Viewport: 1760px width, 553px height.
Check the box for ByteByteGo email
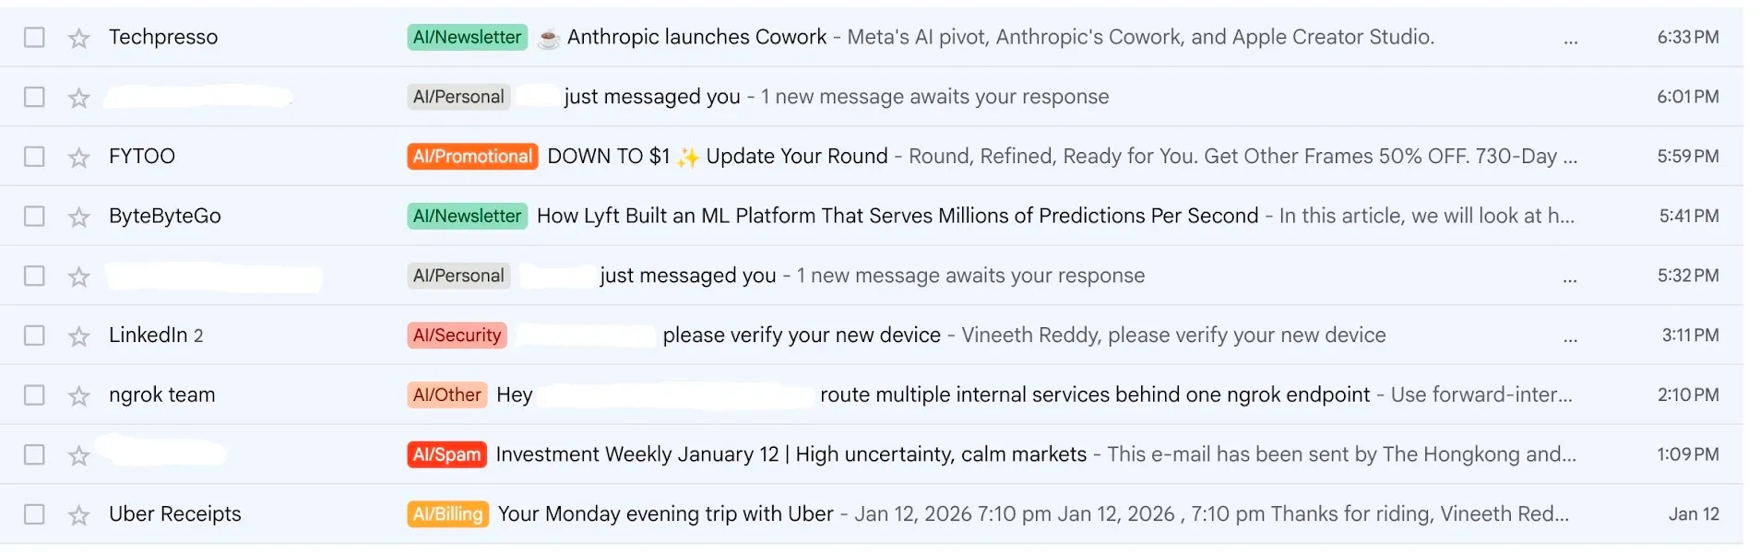tap(34, 216)
